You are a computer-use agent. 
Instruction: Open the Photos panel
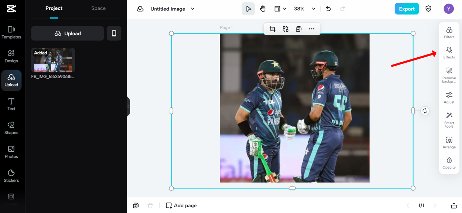(11, 152)
